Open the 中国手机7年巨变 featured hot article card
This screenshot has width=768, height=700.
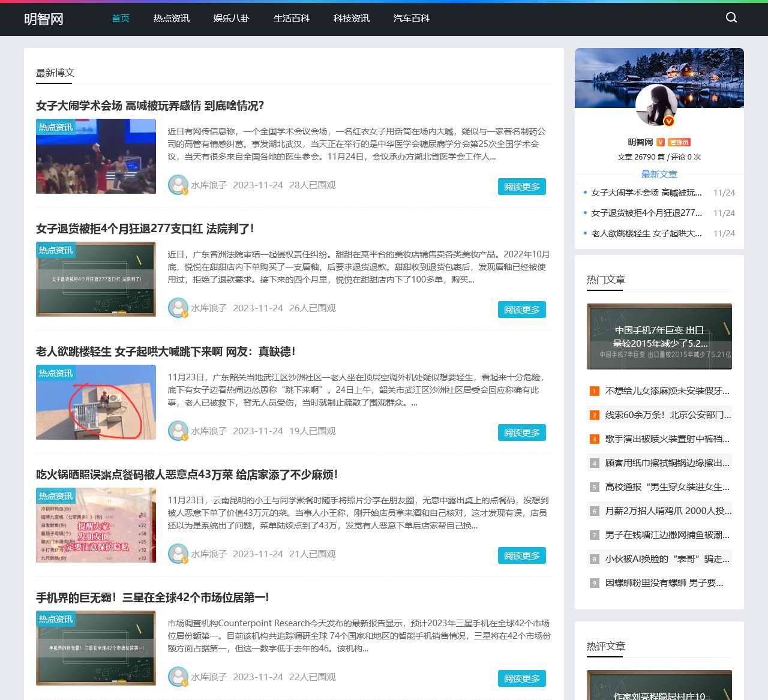[659, 337]
